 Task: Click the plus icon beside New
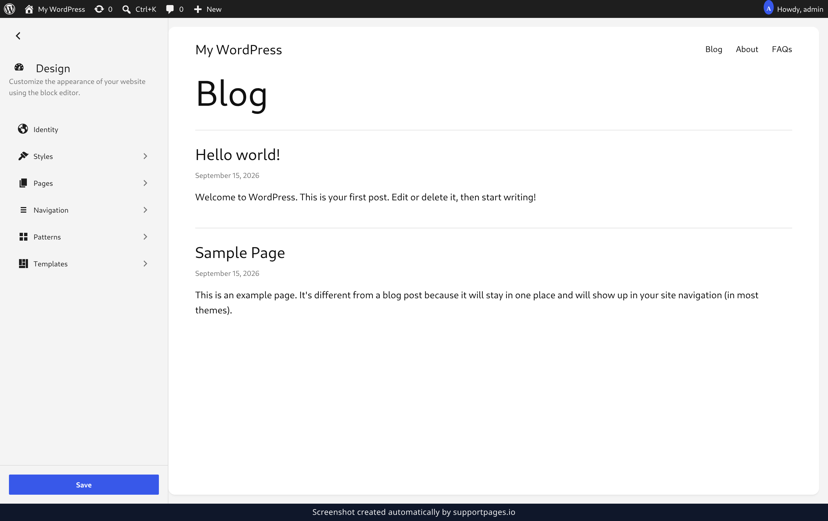point(198,9)
